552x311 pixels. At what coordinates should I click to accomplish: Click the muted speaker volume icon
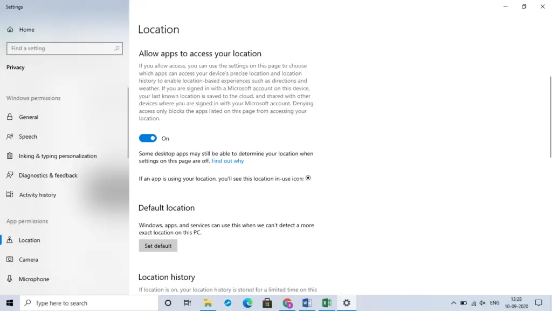482,303
